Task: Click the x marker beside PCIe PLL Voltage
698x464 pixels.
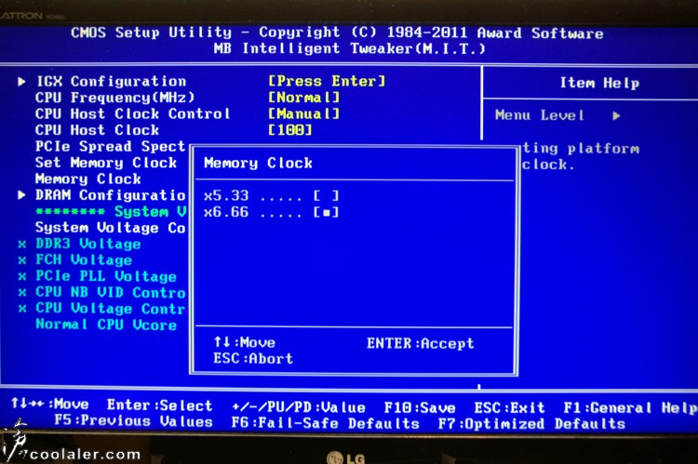Action: click(22, 276)
